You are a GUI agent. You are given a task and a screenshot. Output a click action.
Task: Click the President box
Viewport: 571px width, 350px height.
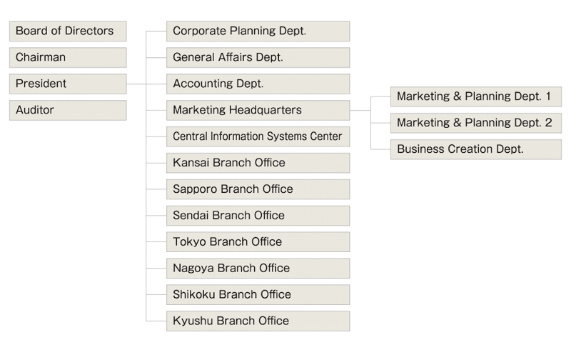[68, 84]
